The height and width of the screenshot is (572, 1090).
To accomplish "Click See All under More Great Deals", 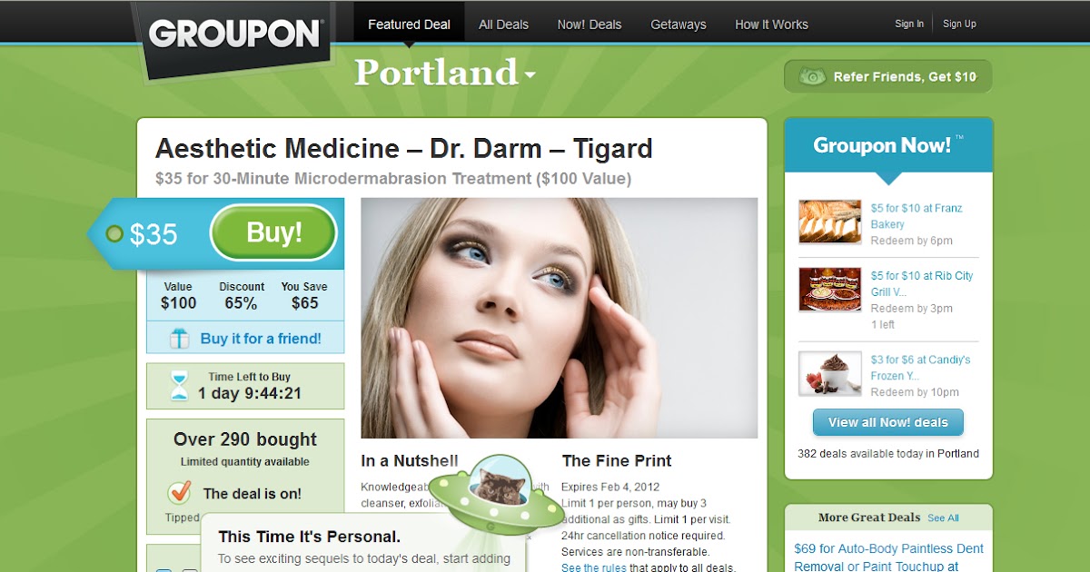I will [x=943, y=518].
